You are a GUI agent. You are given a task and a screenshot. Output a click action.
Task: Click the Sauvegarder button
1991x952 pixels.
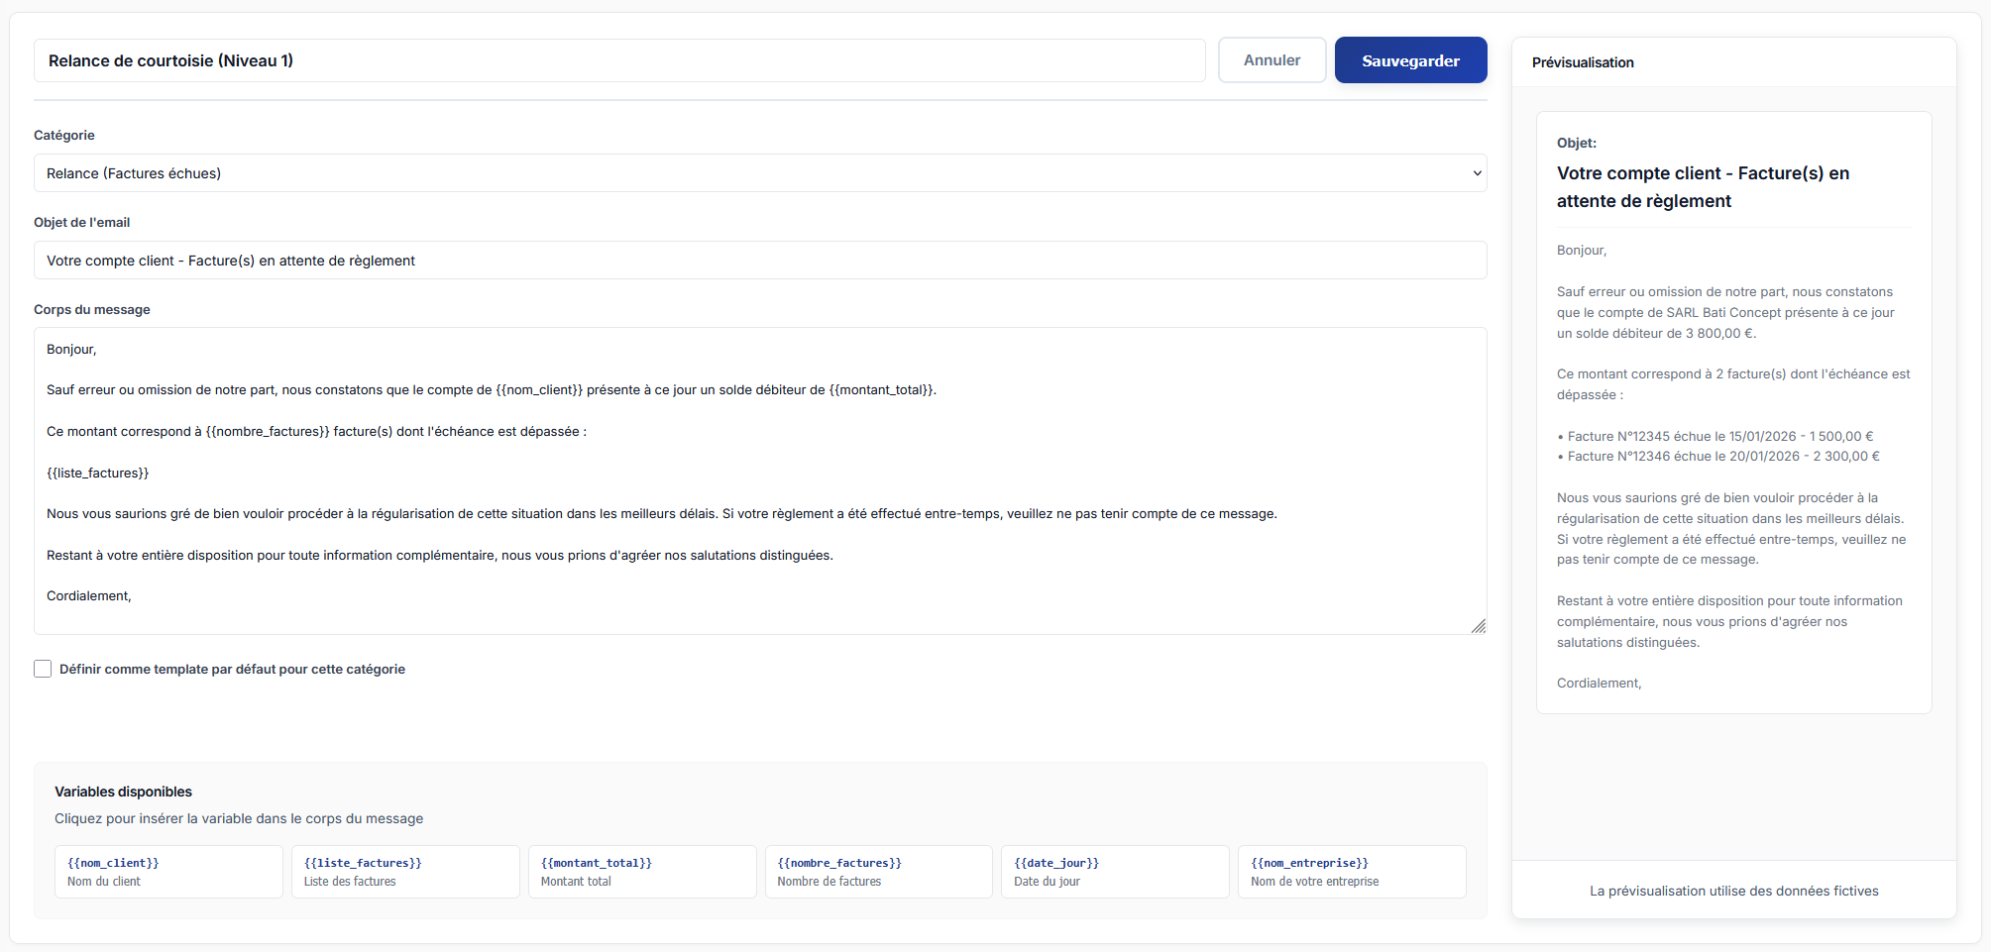click(1410, 60)
